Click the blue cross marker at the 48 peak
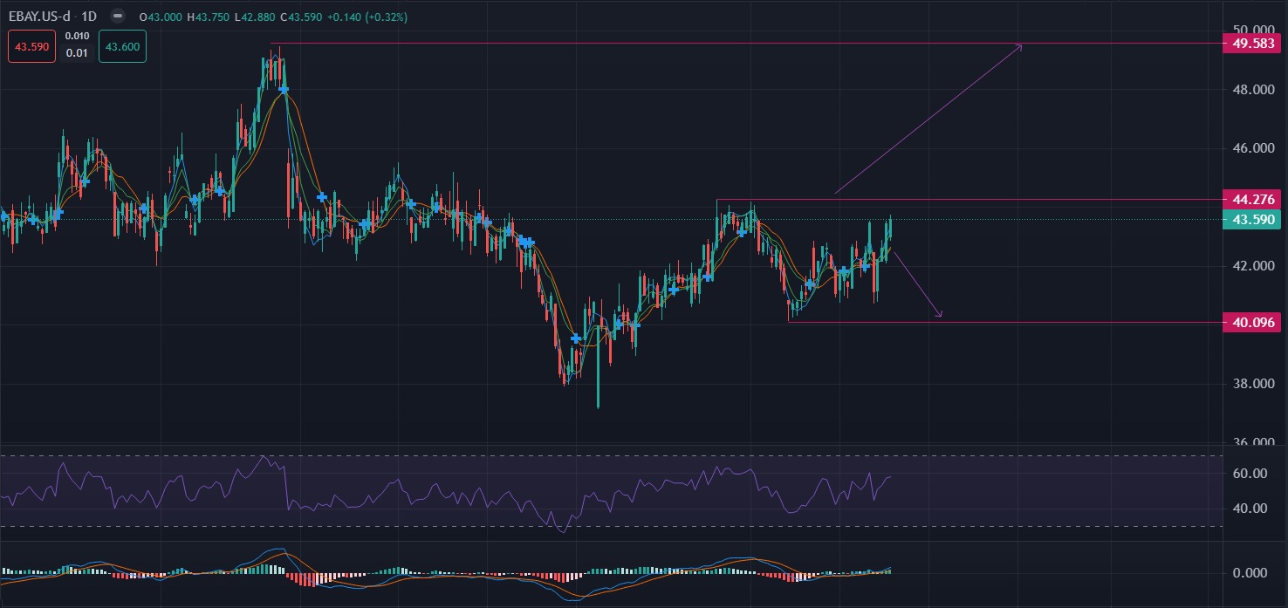This screenshot has height=608, width=1288. click(284, 89)
